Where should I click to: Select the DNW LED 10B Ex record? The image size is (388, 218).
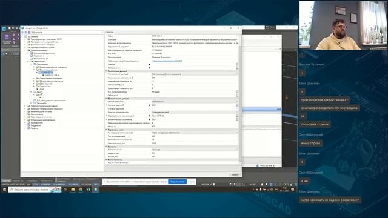[53, 75]
